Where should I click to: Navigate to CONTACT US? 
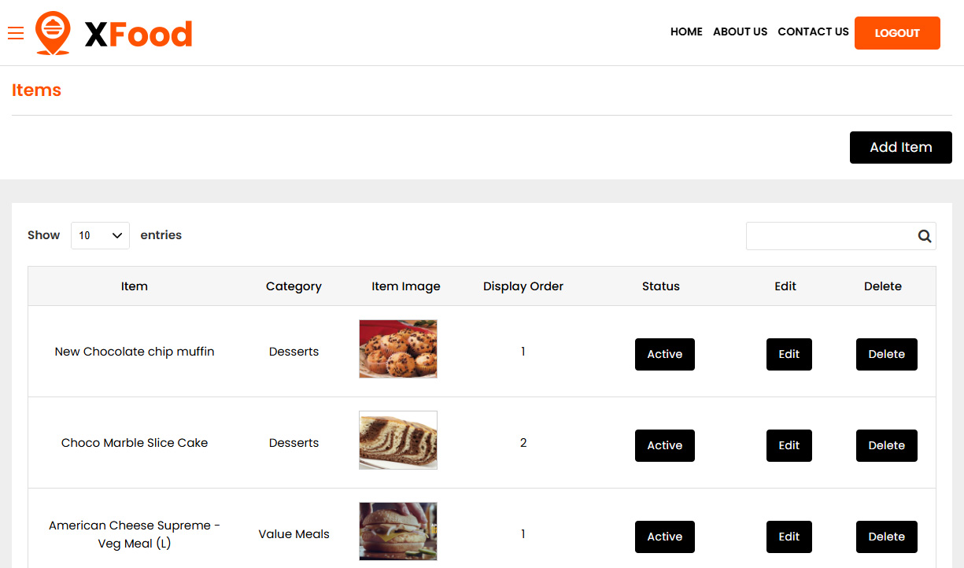click(813, 32)
